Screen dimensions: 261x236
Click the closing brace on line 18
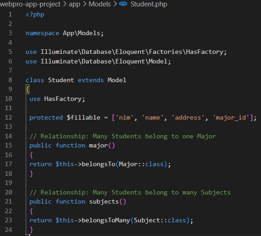coord(31,174)
